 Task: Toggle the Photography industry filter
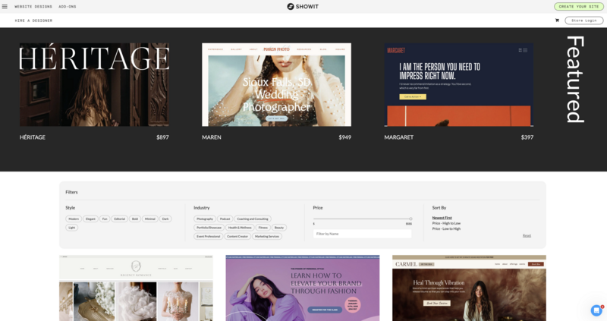pyautogui.click(x=205, y=219)
